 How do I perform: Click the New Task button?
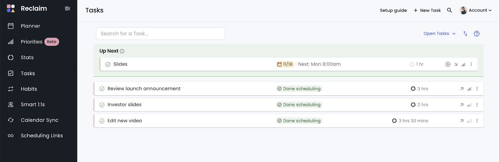tap(427, 10)
